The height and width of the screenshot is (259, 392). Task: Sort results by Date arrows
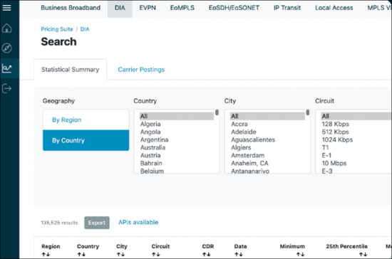[239, 255]
